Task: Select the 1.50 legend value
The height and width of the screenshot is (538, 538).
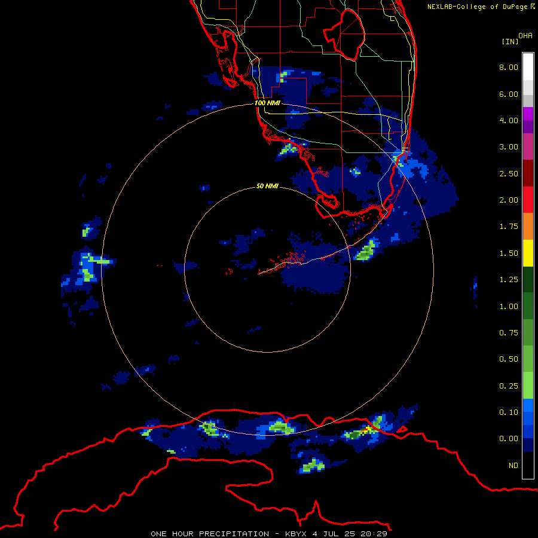Action: pos(509,253)
